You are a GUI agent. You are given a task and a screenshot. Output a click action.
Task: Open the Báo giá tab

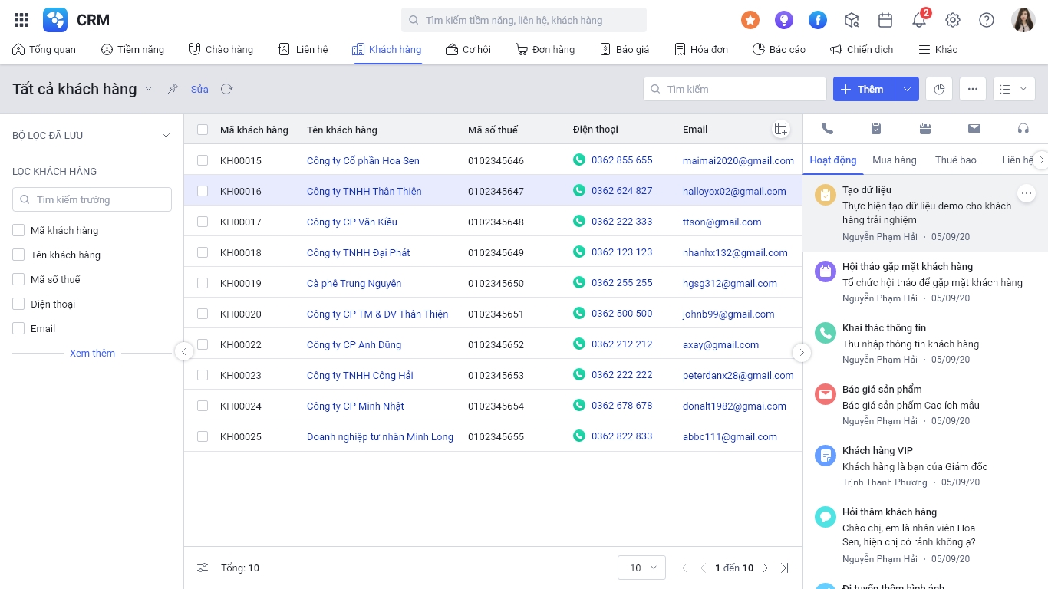tap(625, 49)
